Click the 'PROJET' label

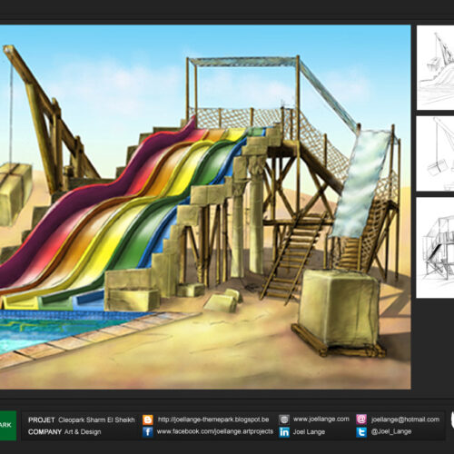pos(42,420)
